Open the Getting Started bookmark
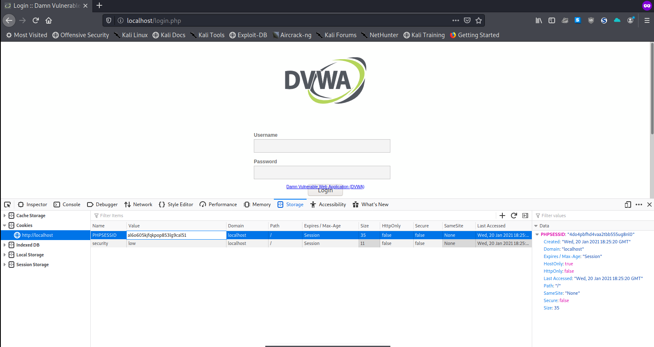654x347 pixels. (475, 35)
